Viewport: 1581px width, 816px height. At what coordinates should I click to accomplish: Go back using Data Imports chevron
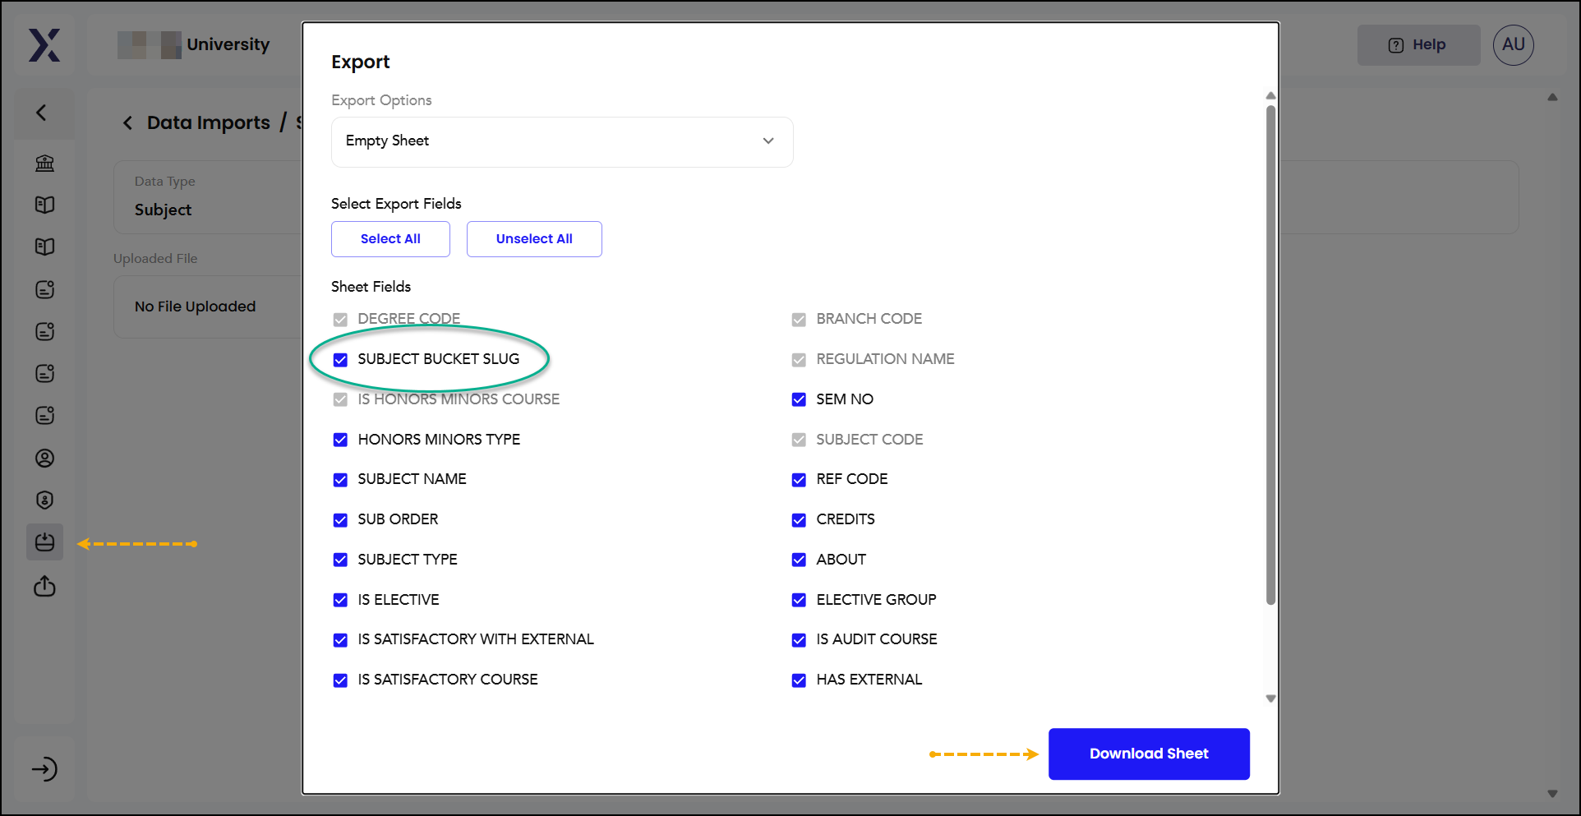pyautogui.click(x=127, y=123)
